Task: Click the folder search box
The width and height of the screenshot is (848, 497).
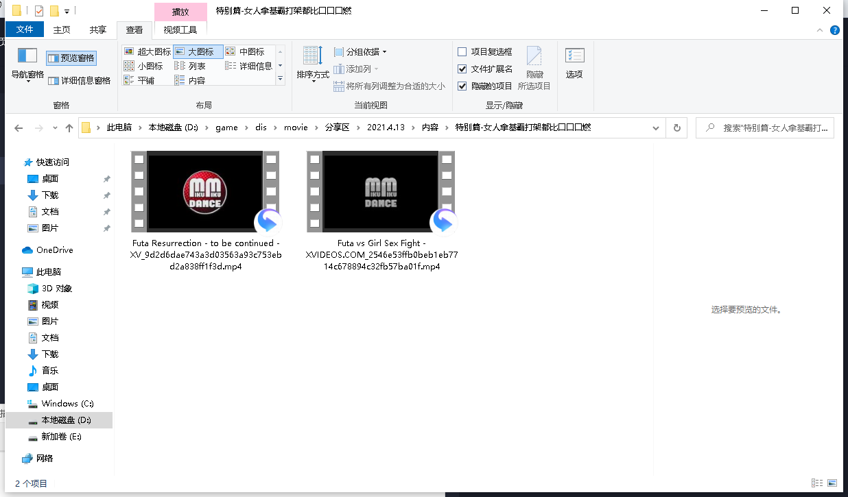Action: (x=765, y=128)
